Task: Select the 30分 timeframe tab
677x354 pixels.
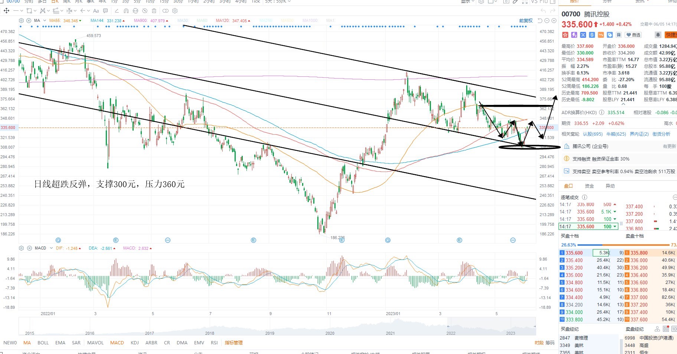Action: [x=178, y=1]
